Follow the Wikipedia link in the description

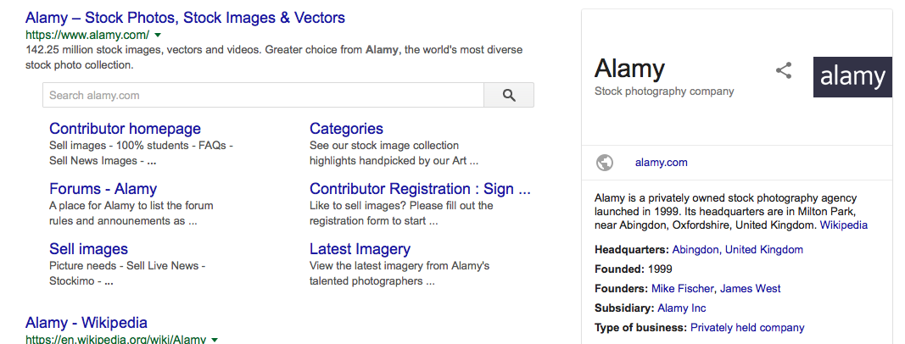pos(843,225)
